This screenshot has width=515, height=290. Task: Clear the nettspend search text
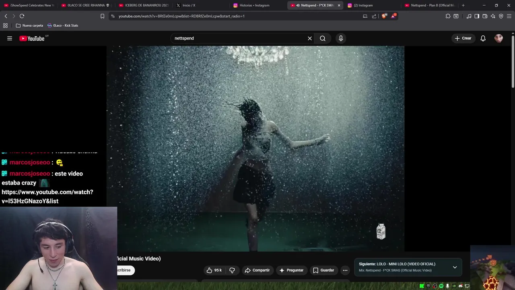tap(310, 38)
